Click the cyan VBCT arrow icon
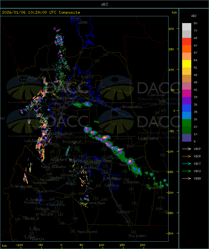Screen dimensions: 209x249 pyautogui.click(x=187, y=164)
